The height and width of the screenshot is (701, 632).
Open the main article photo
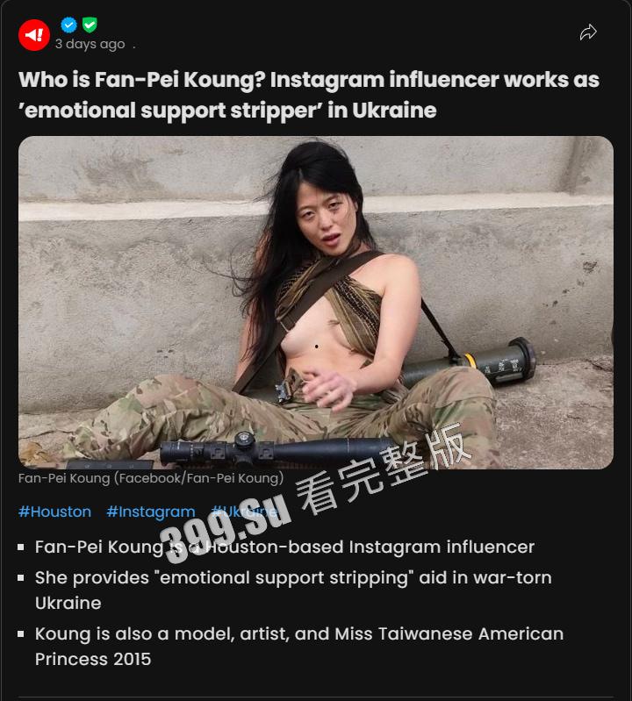point(316,303)
